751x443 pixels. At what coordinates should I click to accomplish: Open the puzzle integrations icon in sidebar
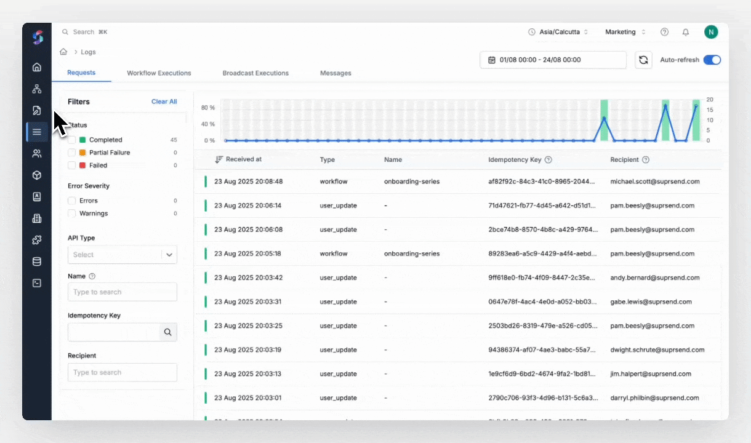(x=37, y=240)
